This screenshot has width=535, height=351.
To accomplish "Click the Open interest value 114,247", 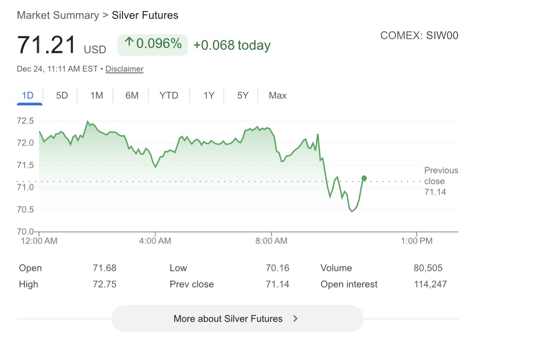I will coord(430,284).
